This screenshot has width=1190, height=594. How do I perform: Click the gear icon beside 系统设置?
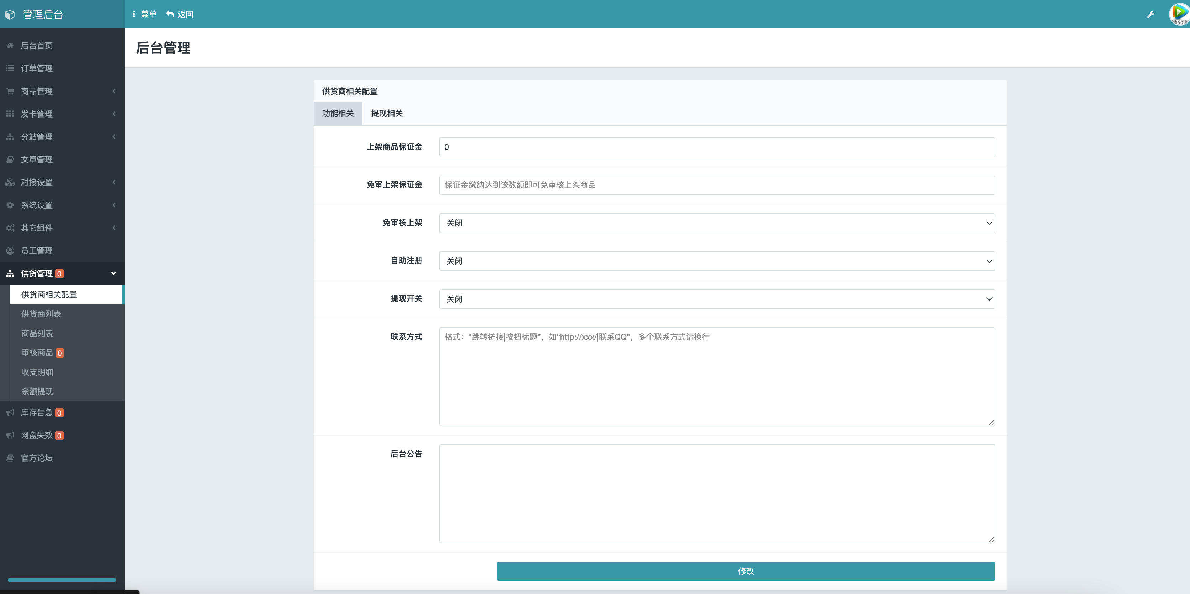coord(10,205)
